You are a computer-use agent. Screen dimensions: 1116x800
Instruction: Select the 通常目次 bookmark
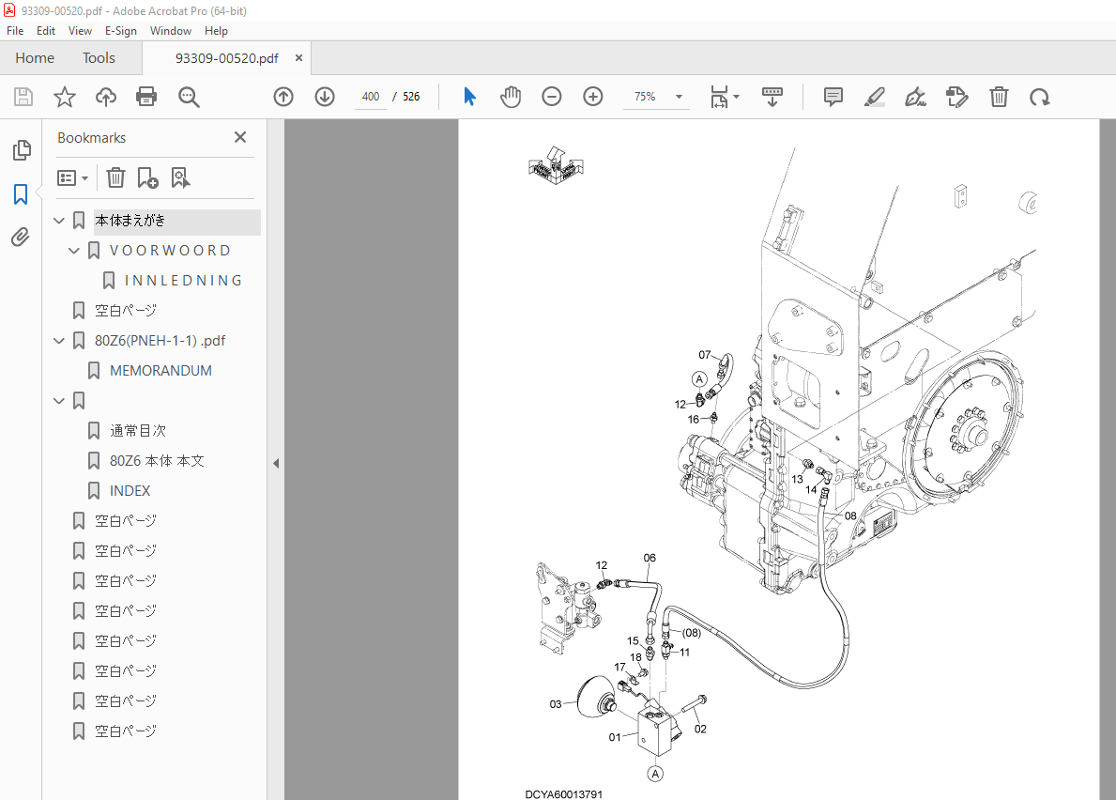click(x=138, y=431)
